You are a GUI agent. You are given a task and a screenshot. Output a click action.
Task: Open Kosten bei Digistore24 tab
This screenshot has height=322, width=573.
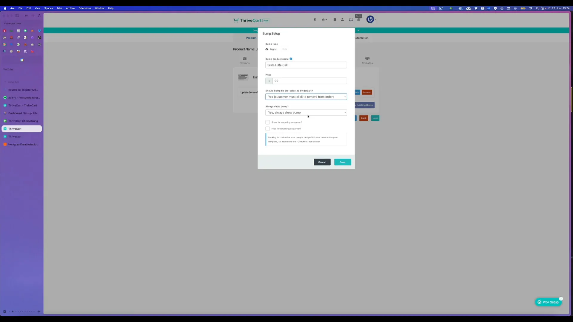pyautogui.click(x=22, y=90)
